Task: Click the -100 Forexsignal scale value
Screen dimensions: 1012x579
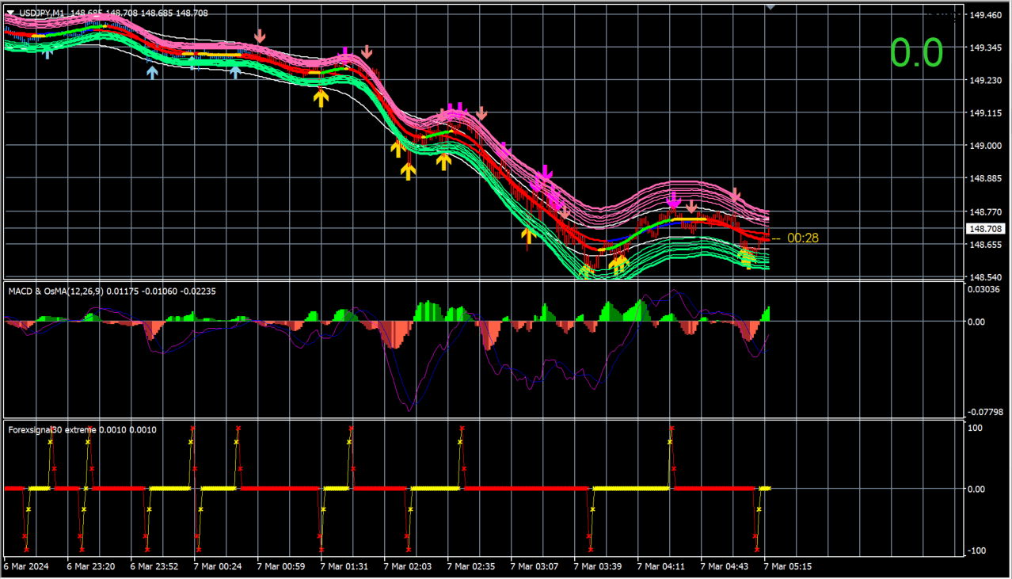Action: click(x=976, y=551)
